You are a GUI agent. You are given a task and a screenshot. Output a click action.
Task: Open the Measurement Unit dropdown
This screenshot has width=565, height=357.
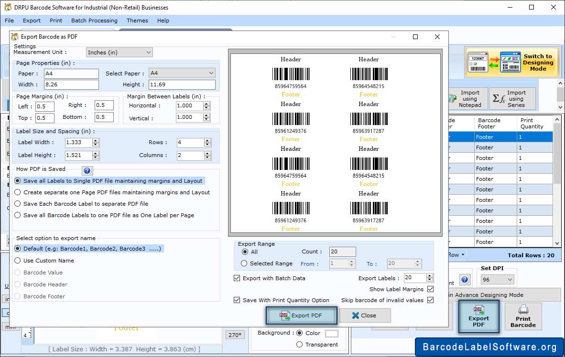[x=120, y=52]
